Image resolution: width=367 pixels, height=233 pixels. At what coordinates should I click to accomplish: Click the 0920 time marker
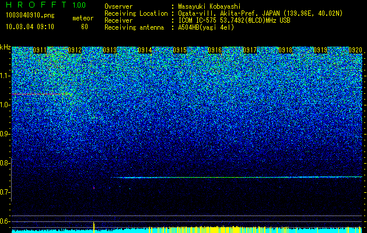[355, 50]
